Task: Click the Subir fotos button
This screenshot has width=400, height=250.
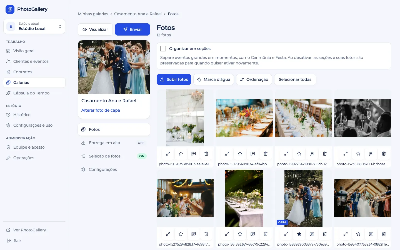Action: tap(174, 79)
